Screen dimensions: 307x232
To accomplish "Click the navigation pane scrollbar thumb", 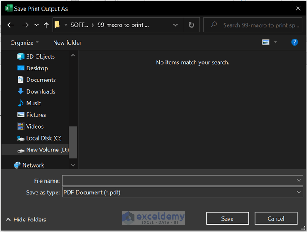I will 73,142.
